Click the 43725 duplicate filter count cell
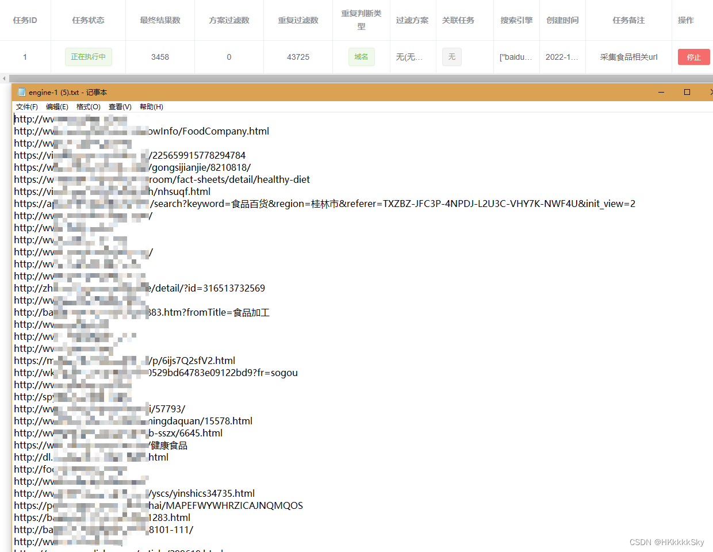 [298, 57]
